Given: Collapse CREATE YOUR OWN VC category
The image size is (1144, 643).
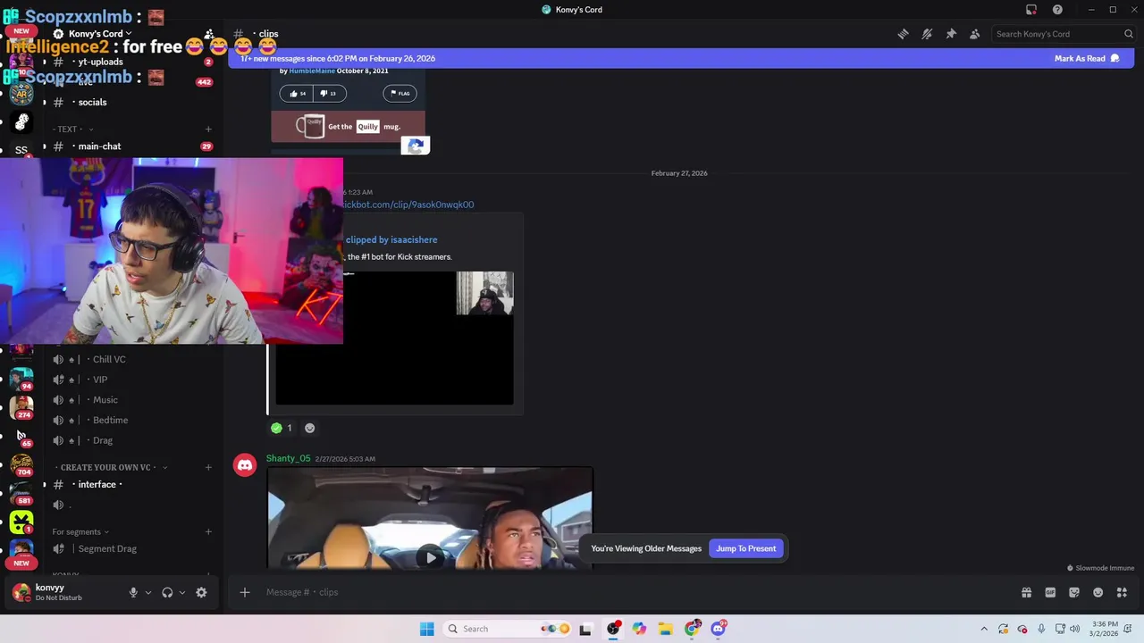Looking at the screenshot, I should (110, 467).
